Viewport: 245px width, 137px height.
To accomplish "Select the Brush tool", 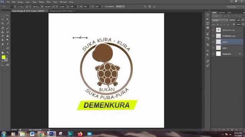I will point(8,28).
